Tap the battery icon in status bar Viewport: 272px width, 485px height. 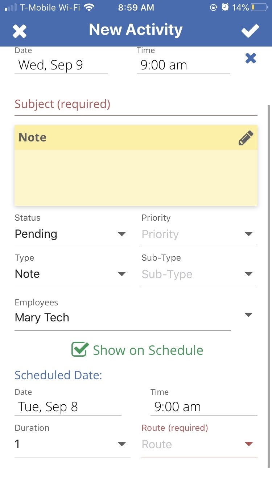259,7
